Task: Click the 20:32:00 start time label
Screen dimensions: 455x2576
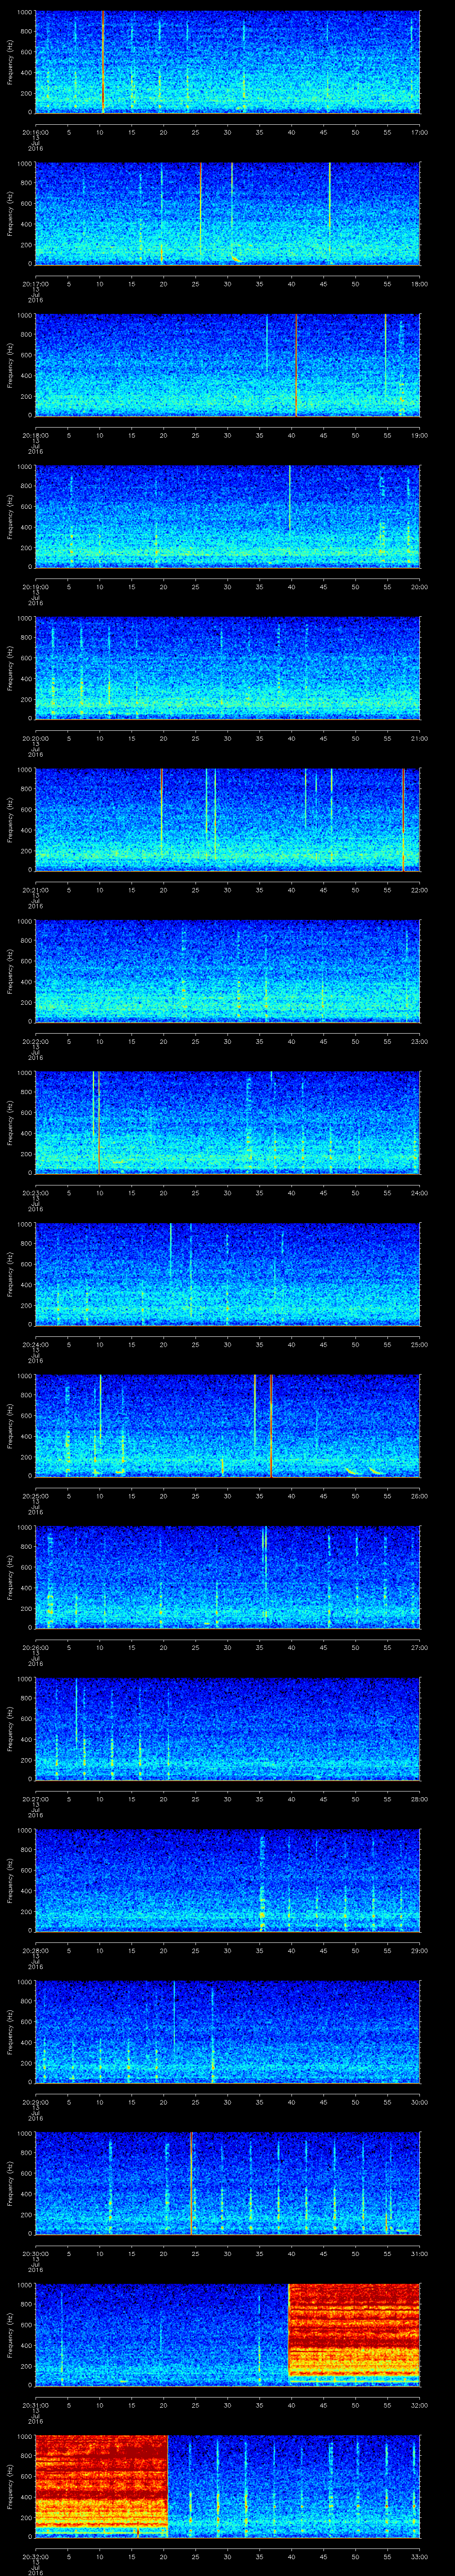Action: coord(35,2557)
